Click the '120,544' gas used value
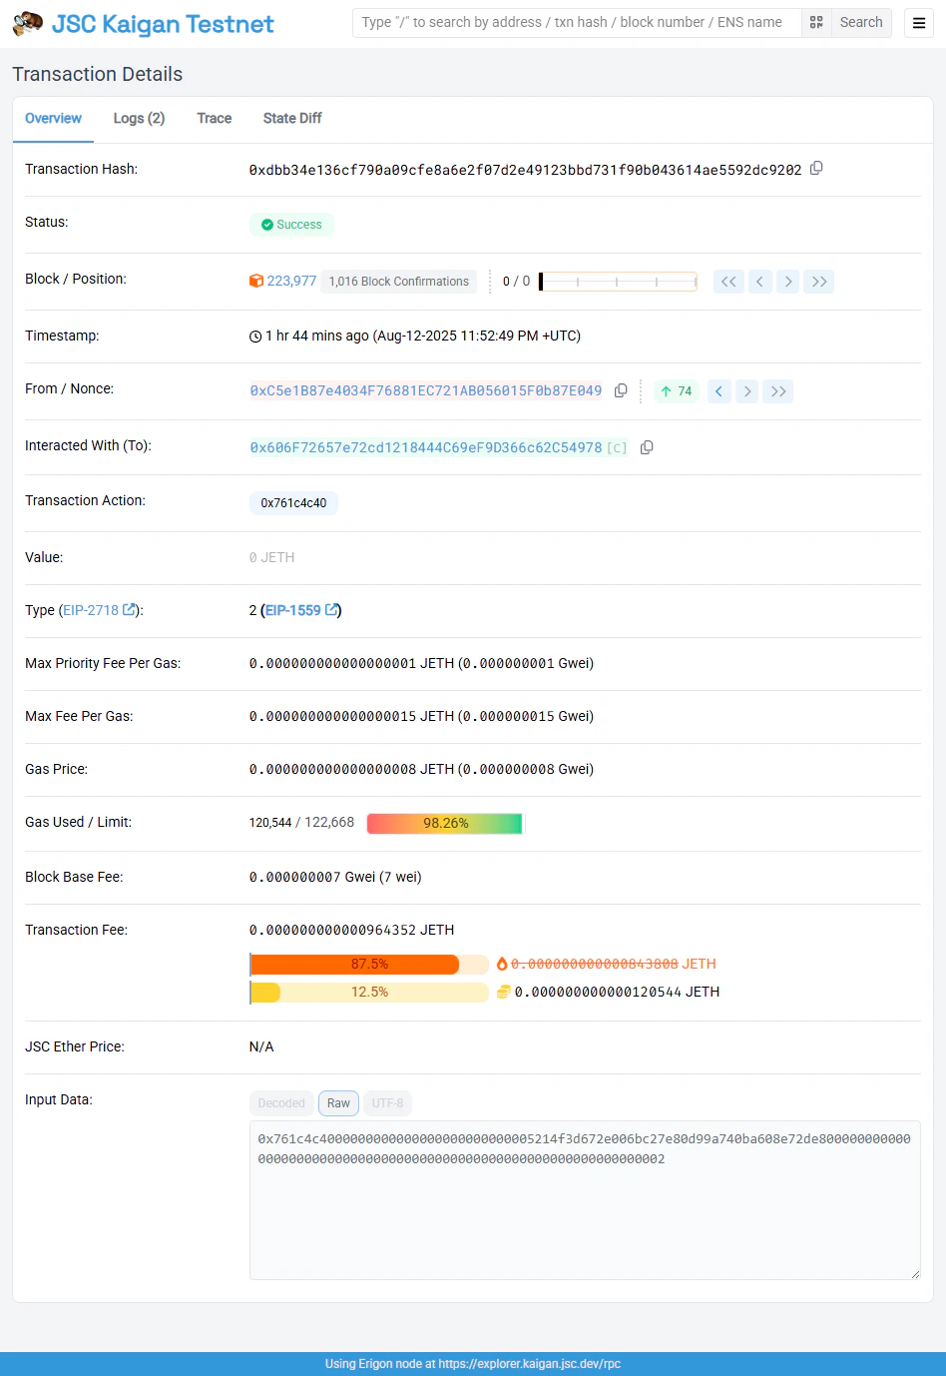 pos(270,823)
